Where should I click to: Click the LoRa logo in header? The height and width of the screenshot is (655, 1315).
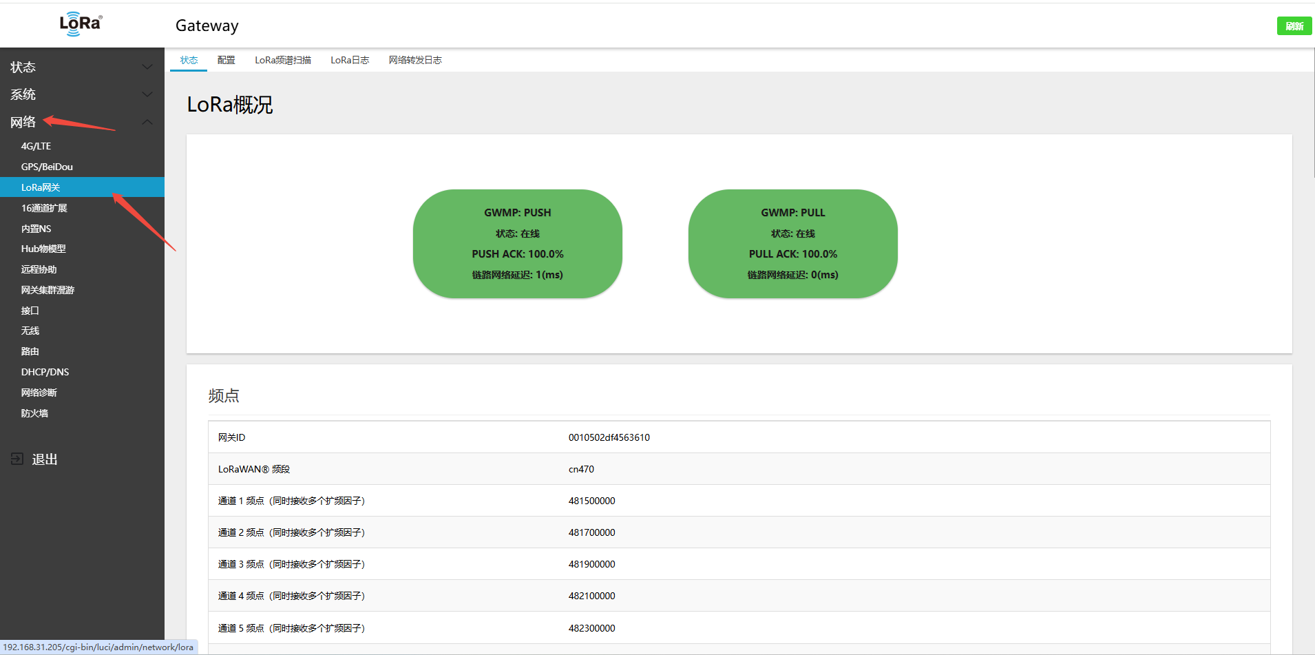click(81, 24)
